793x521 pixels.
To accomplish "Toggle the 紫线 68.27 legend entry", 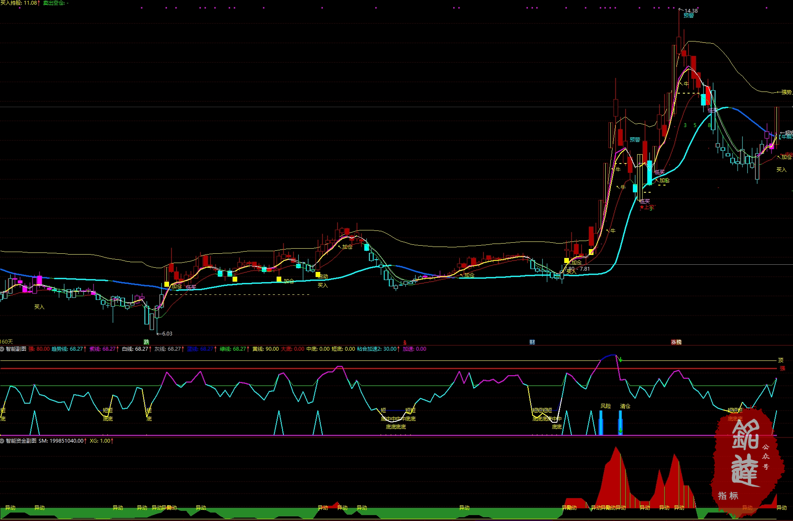I will coord(103,349).
